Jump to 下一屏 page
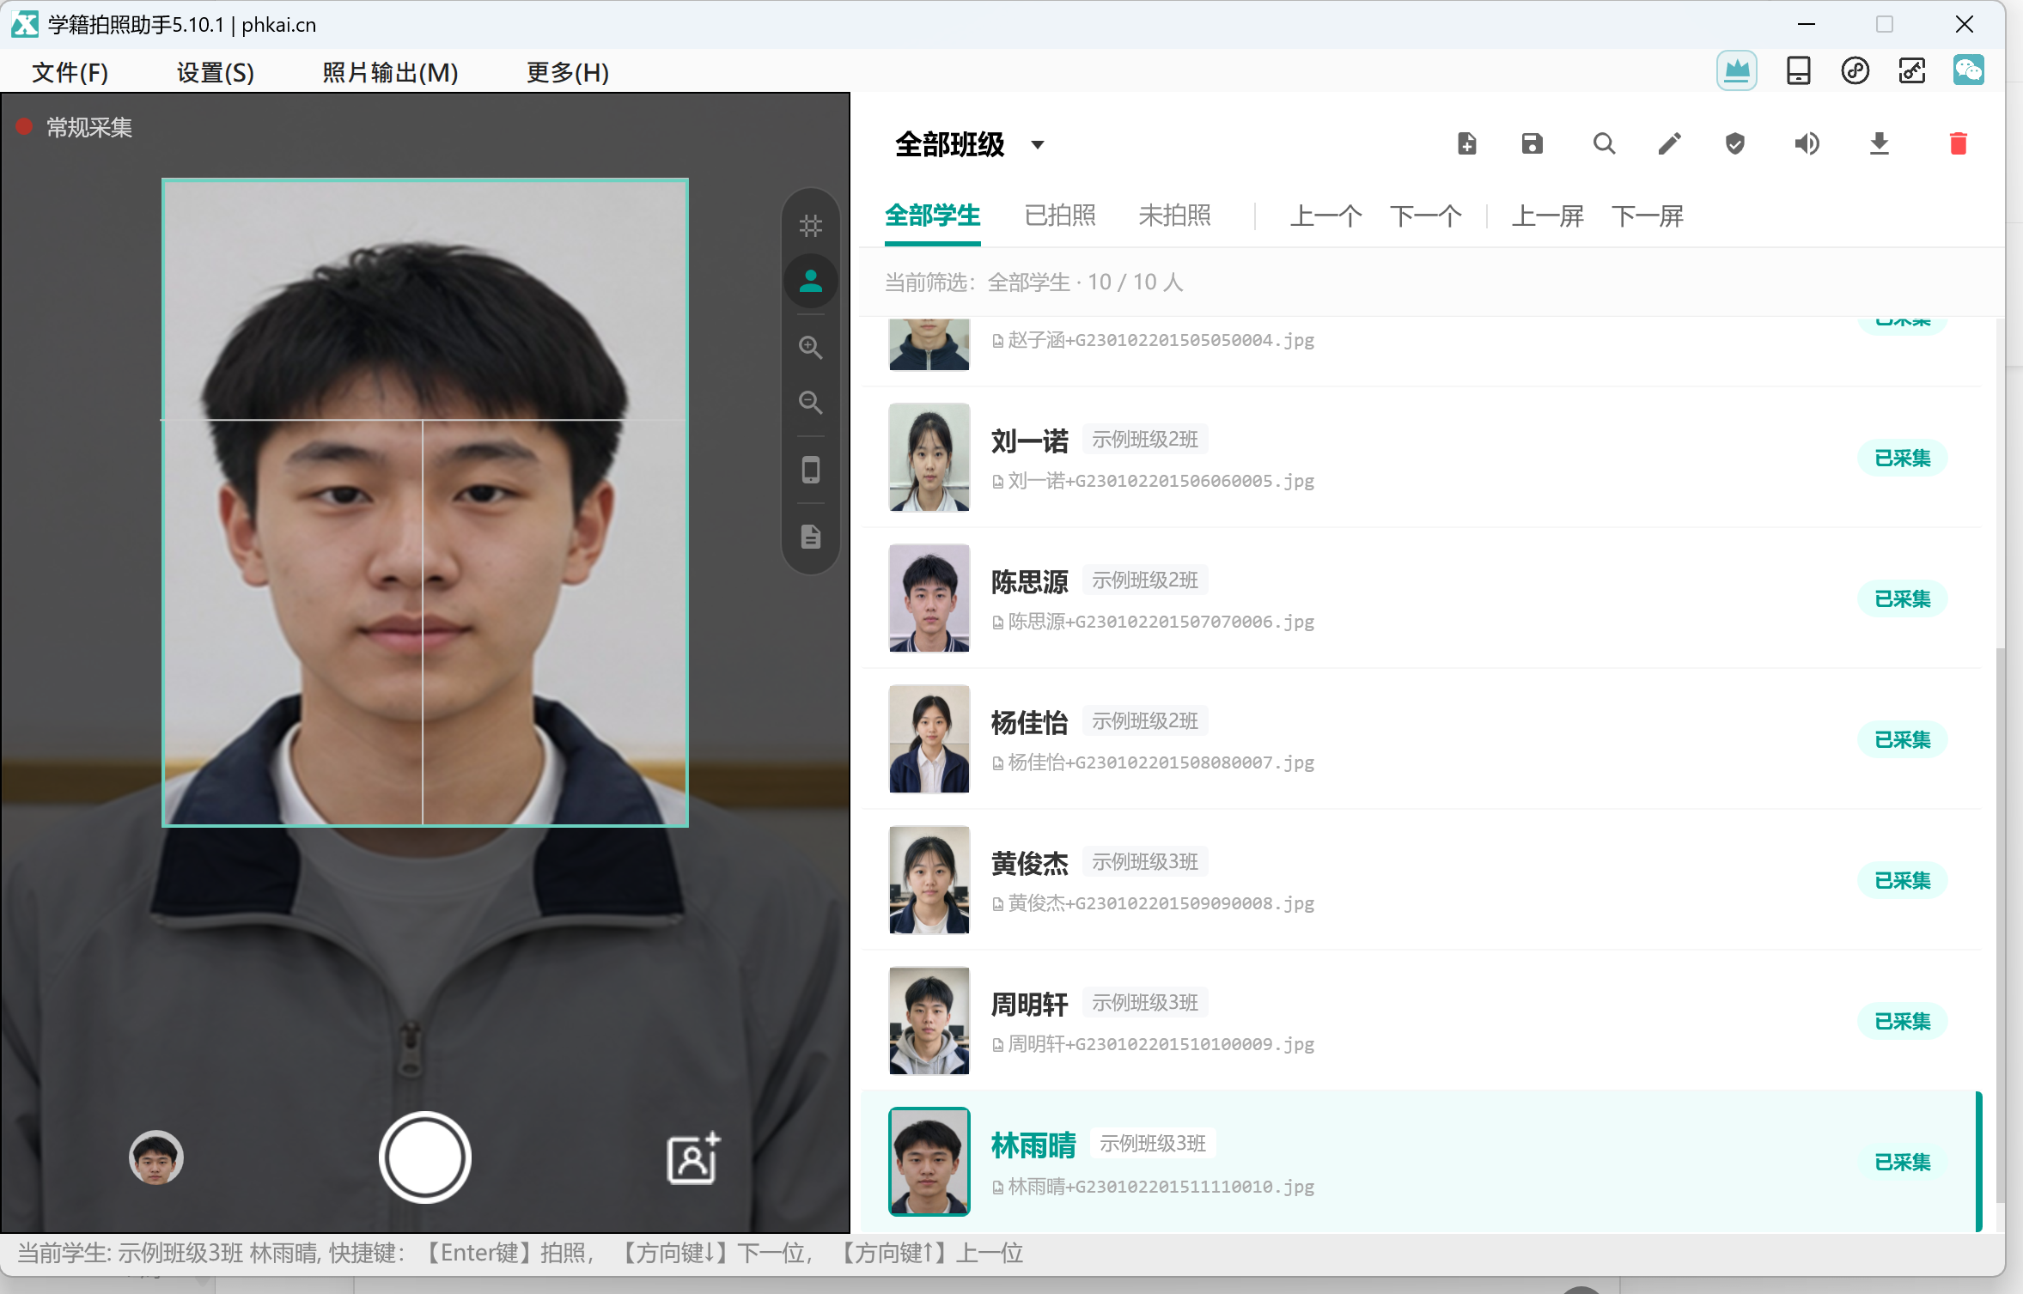This screenshot has width=2023, height=1294. tap(1648, 216)
